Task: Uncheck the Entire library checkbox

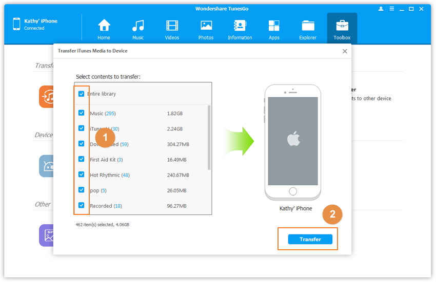Action: point(81,94)
